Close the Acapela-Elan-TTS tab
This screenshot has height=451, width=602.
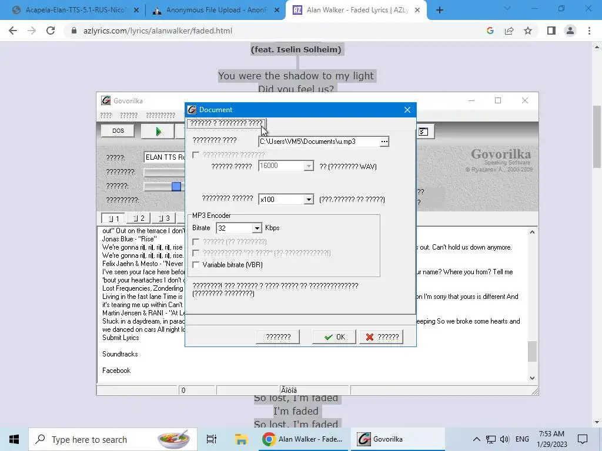(136, 11)
